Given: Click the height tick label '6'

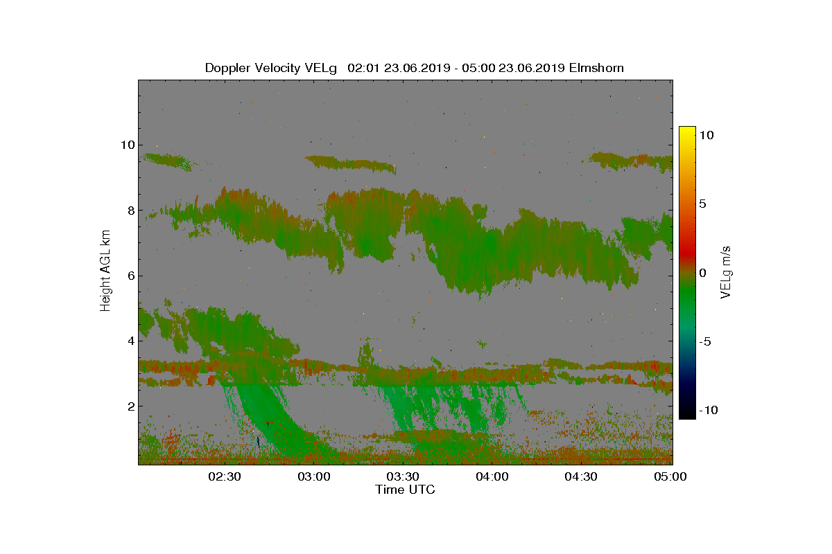Looking at the screenshot, I should (130, 276).
